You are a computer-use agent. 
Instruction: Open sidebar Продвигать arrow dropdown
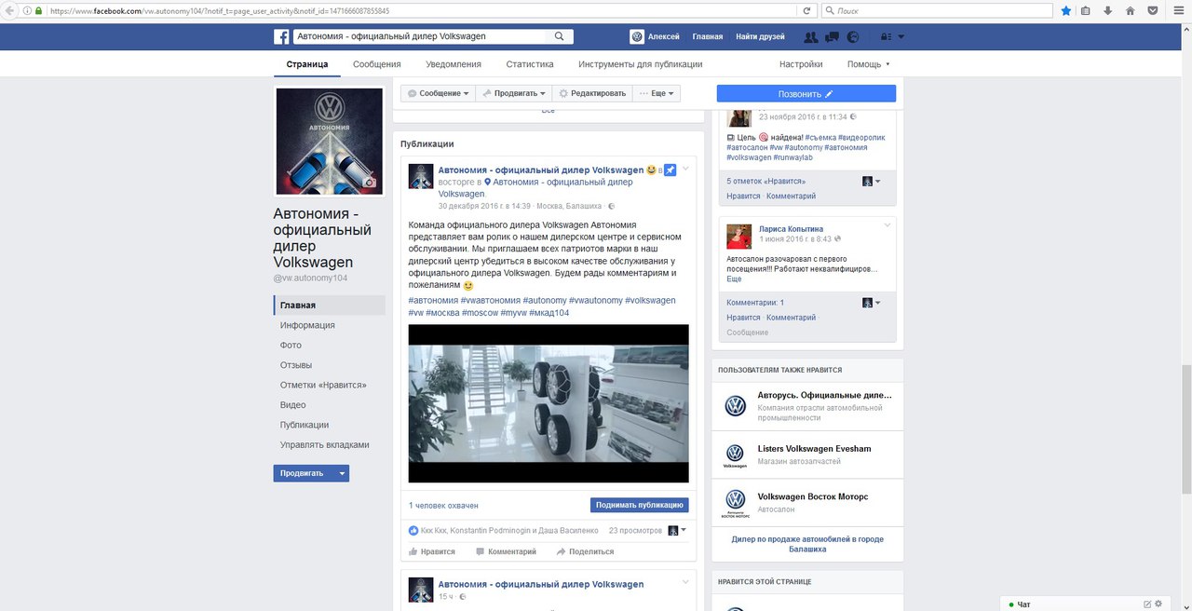click(x=342, y=473)
